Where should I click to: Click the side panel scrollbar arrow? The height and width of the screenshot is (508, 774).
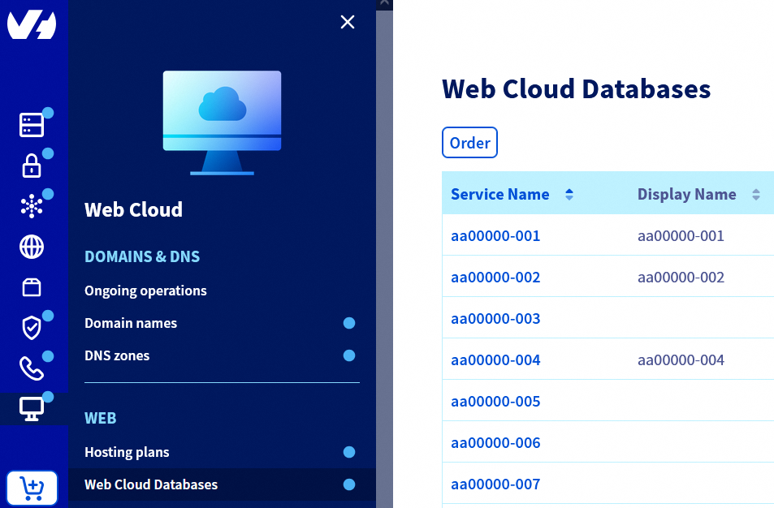click(x=383, y=4)
